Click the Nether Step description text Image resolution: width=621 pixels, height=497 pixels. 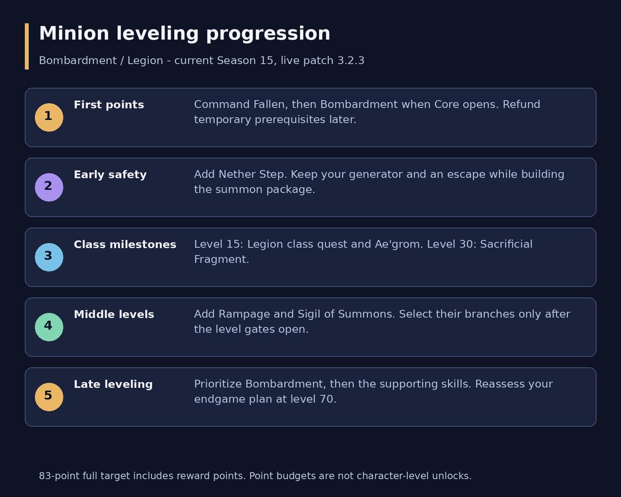[x=379, y=182]
